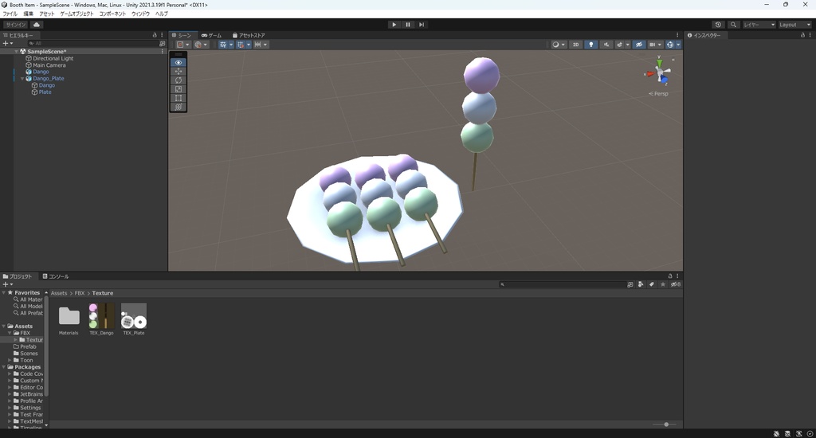Click the favorites star icon in Project toolbar

[662, 284]
